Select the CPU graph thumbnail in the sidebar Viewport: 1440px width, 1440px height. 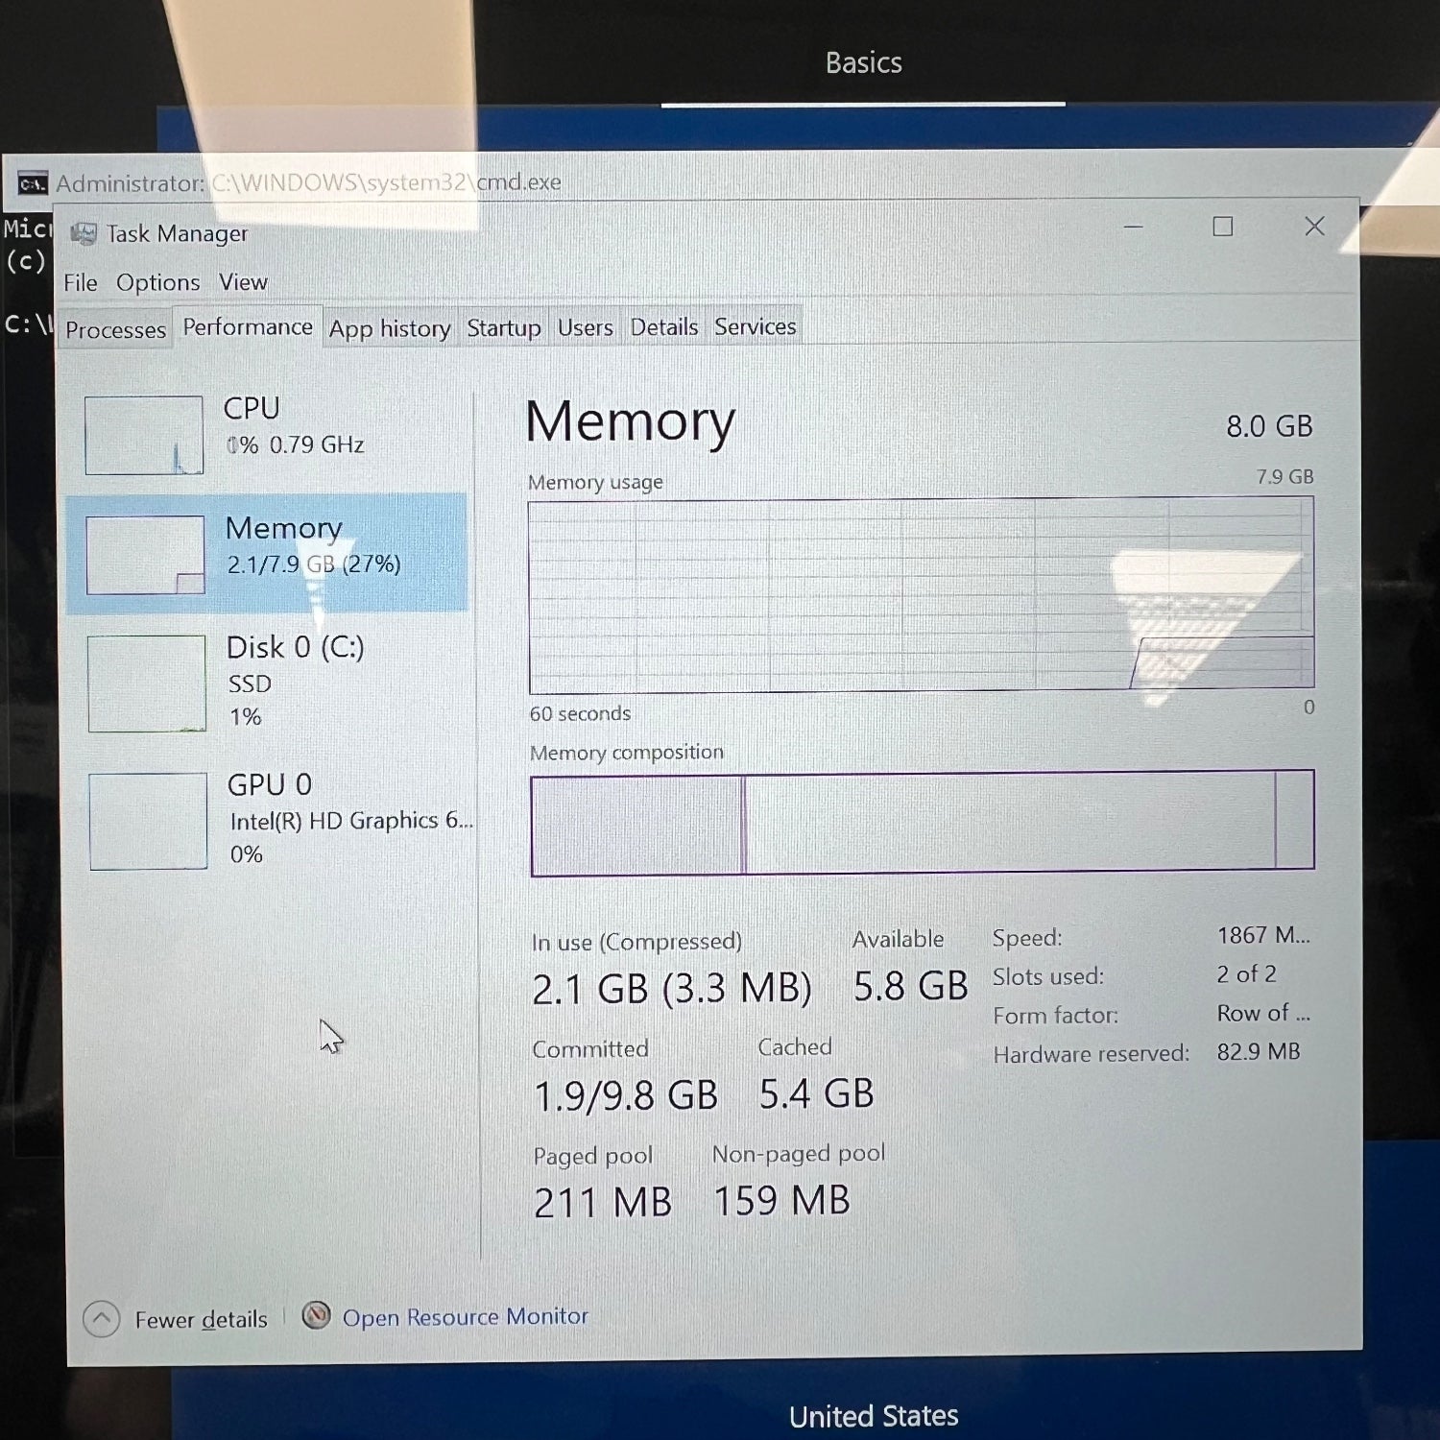click(x=144, y=435)
